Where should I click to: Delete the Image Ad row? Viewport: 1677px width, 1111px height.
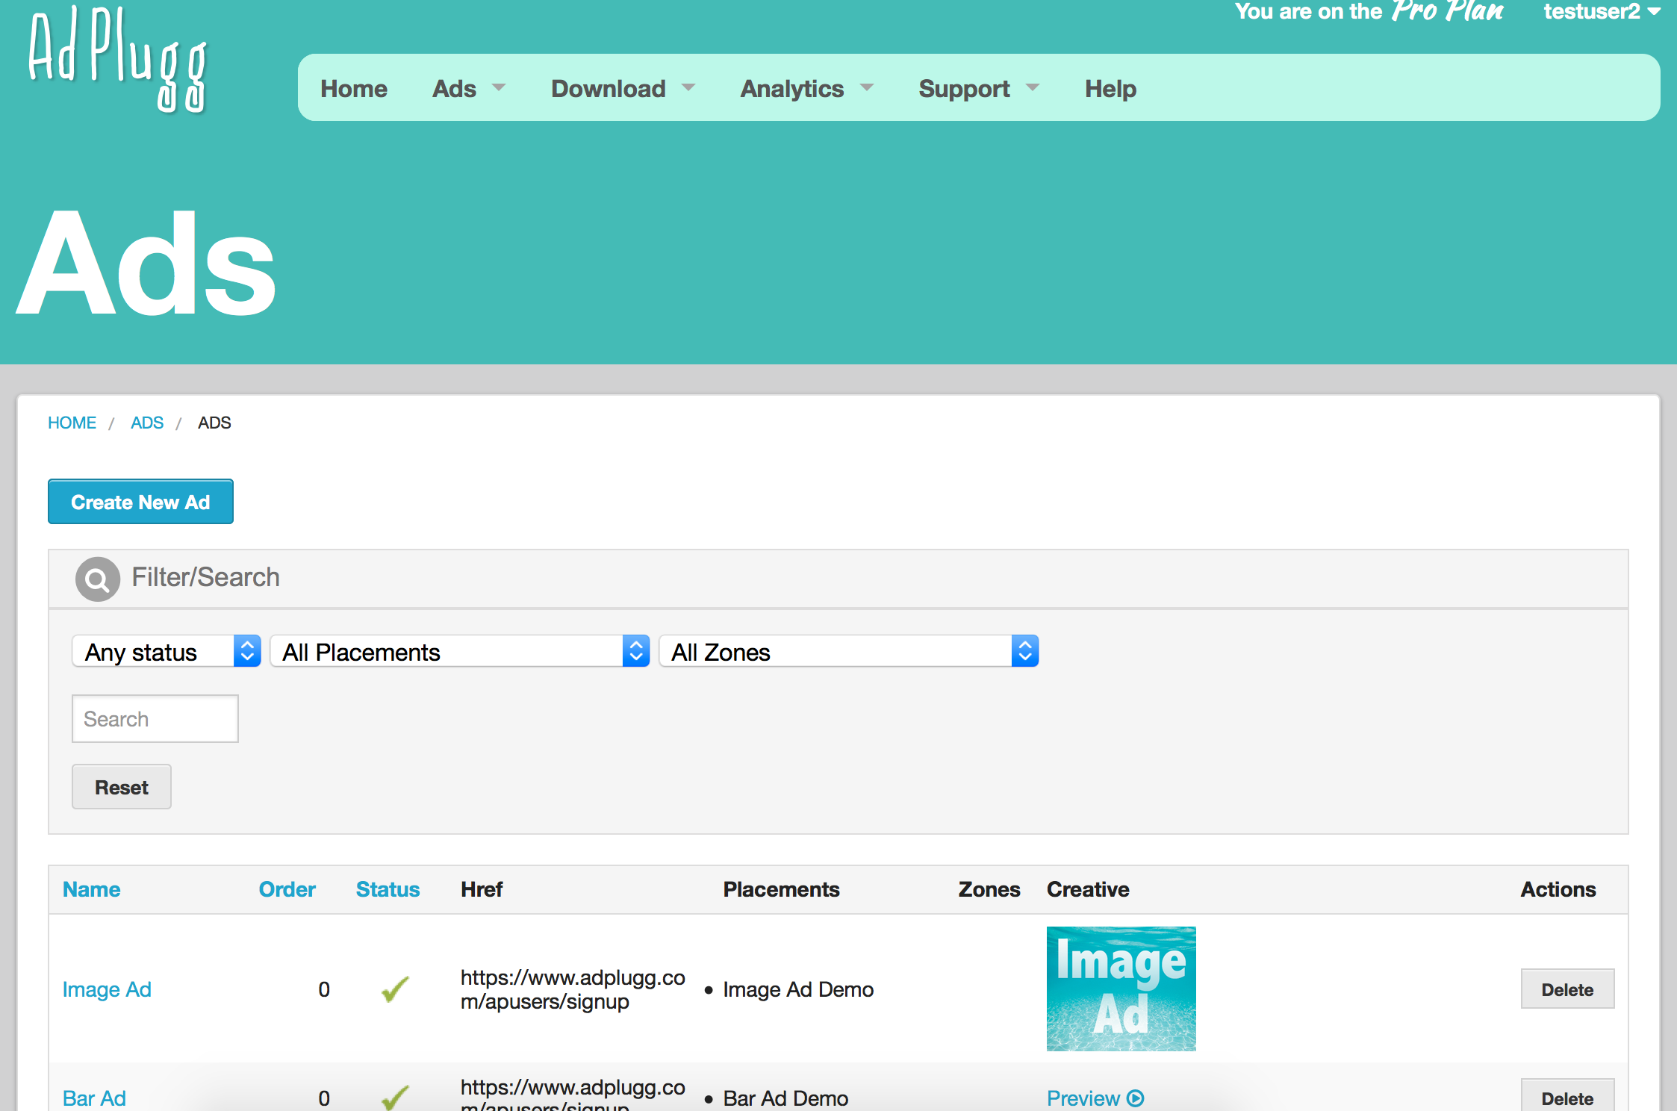coord(1566,989)
